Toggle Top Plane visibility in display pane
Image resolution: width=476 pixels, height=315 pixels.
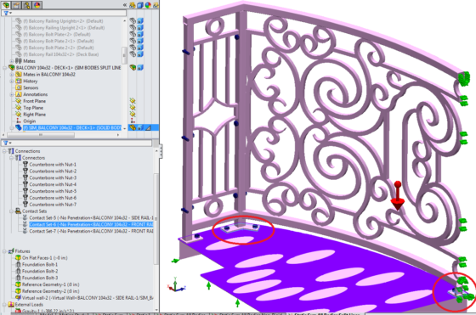coord(133,107)
